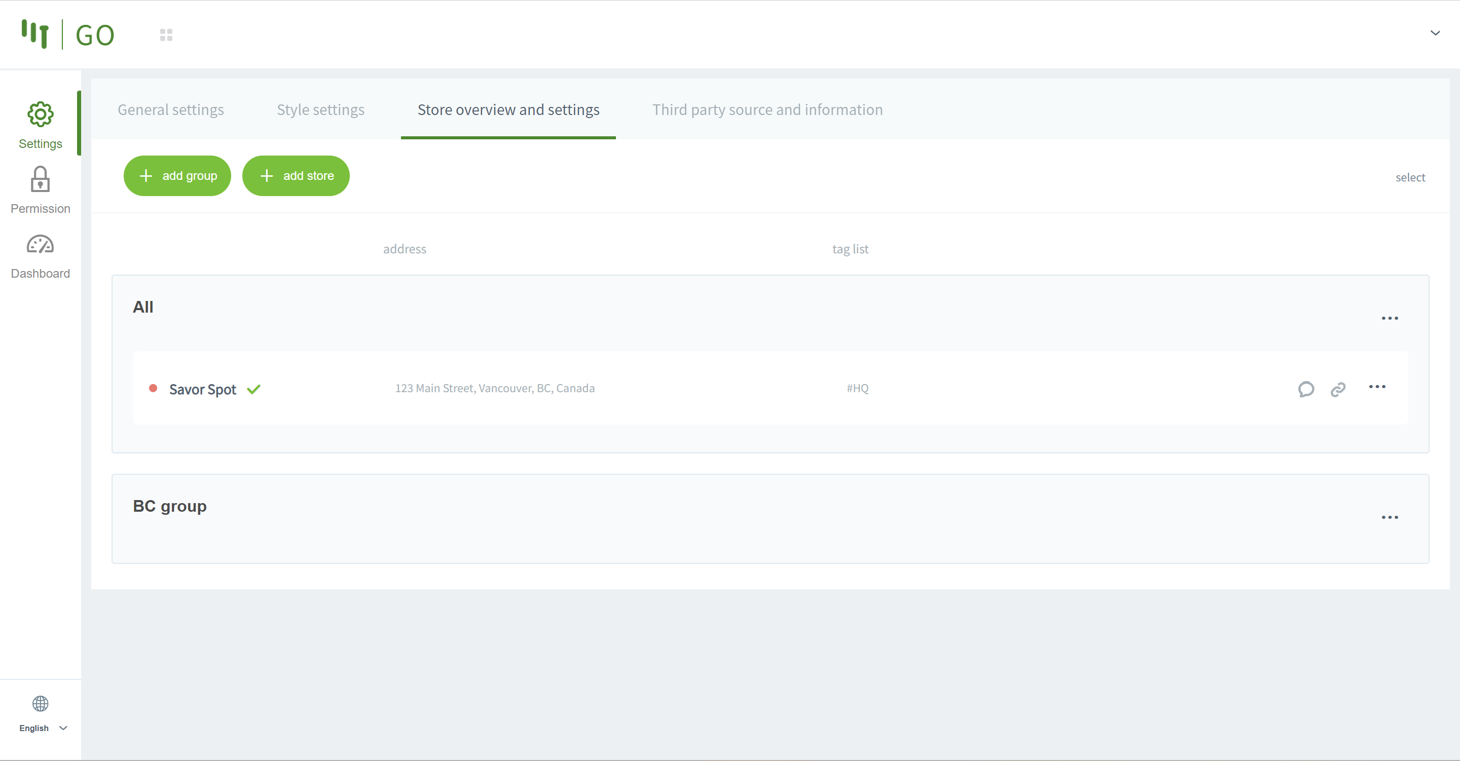Click the apps grid icon in header
The height and width of the screenshot is (761, 1460).
click(x=166, y=35)
